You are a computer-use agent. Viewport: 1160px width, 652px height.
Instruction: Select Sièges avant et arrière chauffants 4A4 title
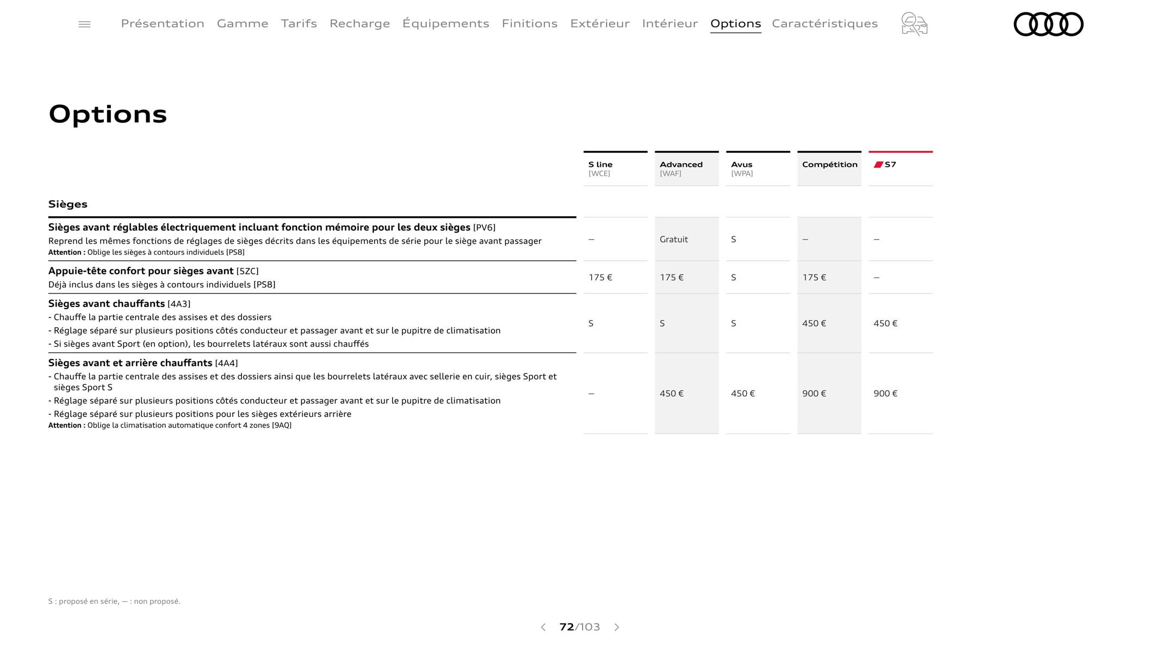[143, 363]
